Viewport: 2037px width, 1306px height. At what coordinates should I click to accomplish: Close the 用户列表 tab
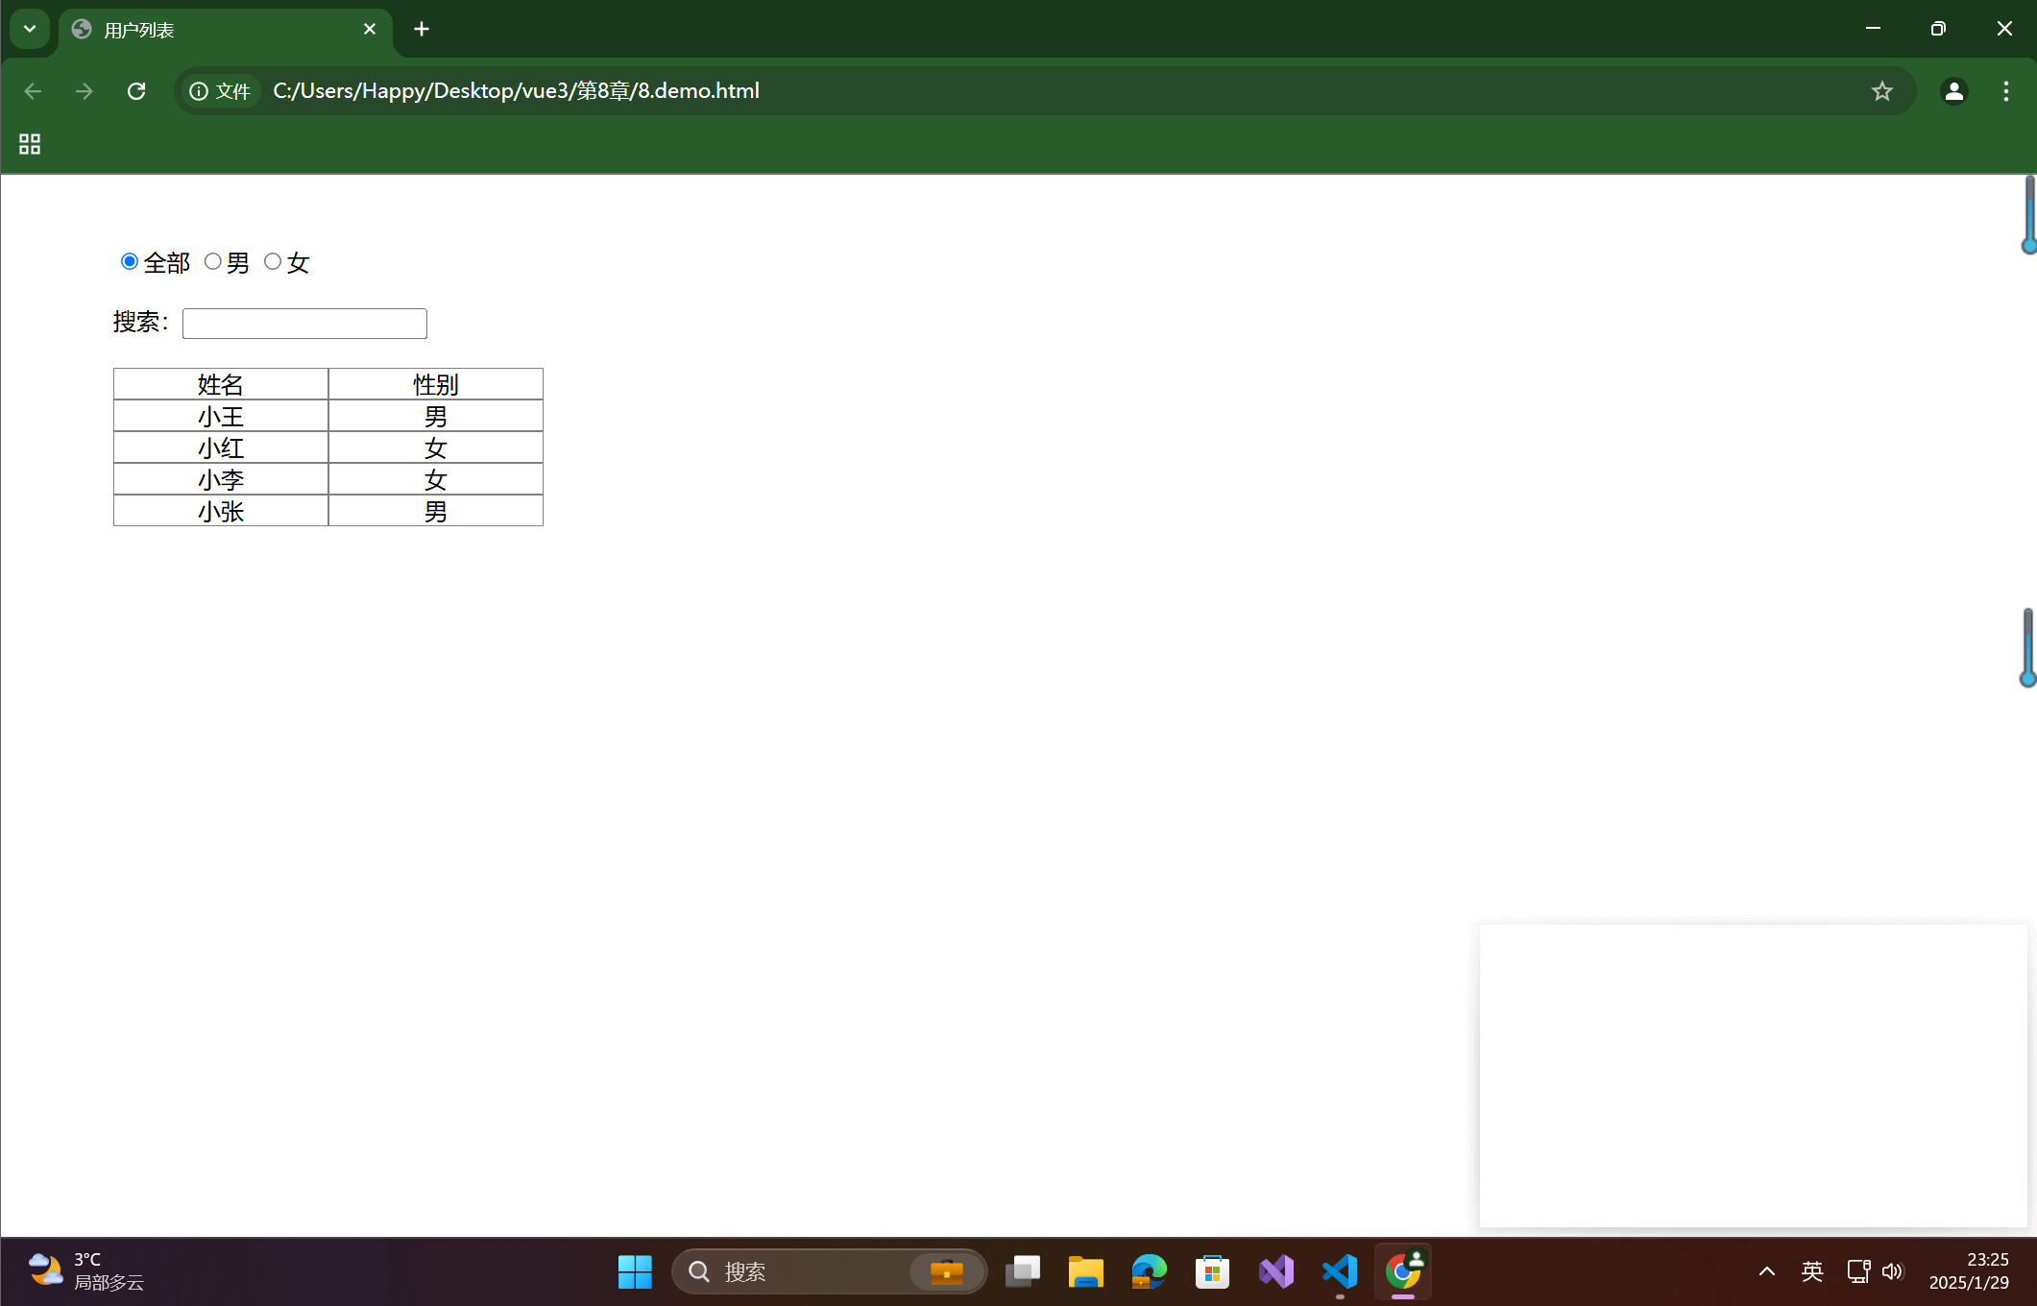point(370,29)
